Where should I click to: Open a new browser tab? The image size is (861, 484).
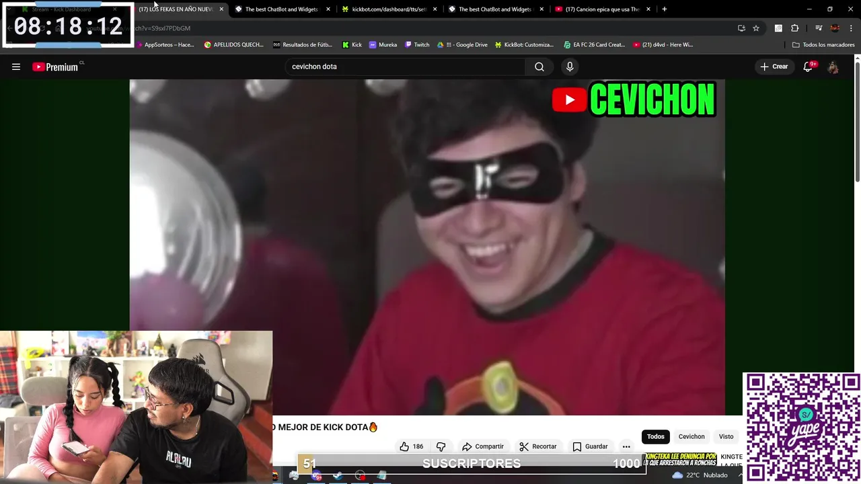(x=665, y=9)
